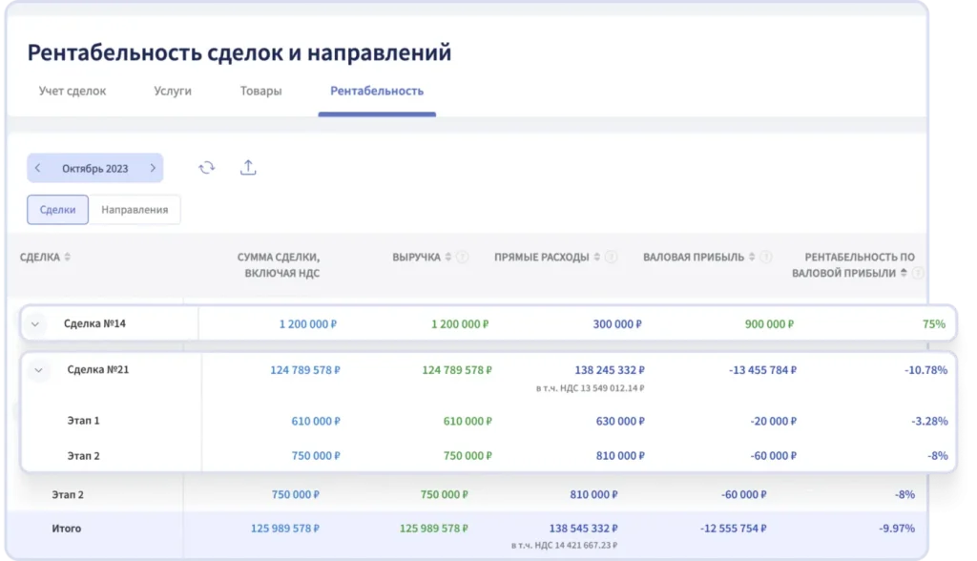Click НДС 13 549 012.14 ₽ note
Screen dimensions: 977x561
tap(590, 388)
